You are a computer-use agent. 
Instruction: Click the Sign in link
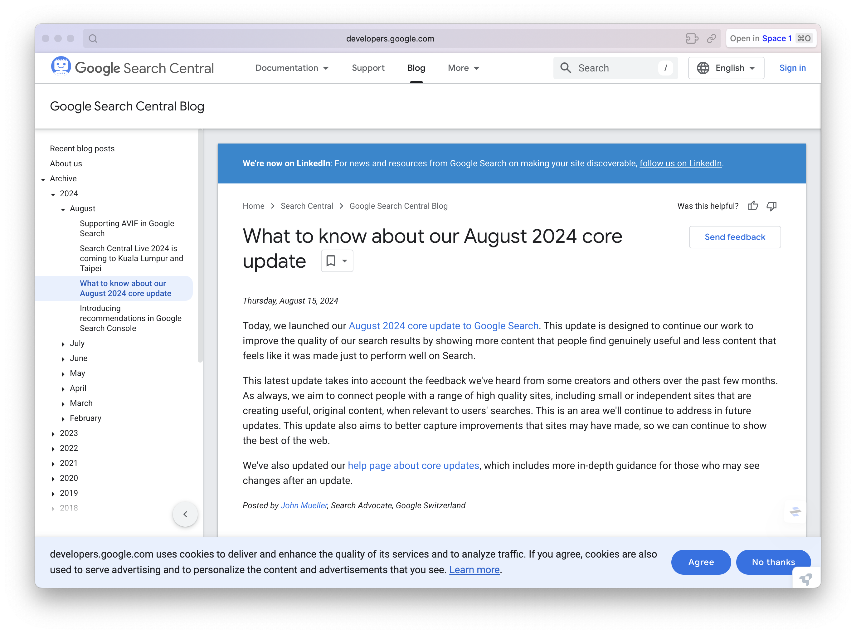pos(792,68)
